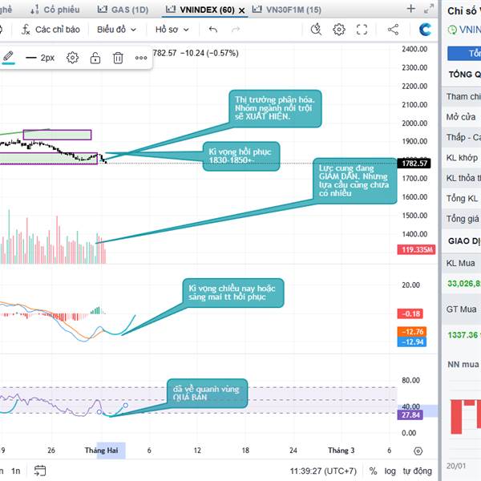
Task: Toggle percent scale mode
Action: click(373, 471)
